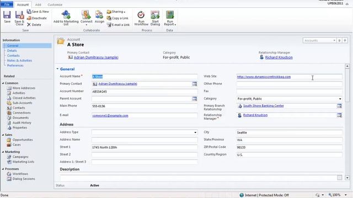Collapse the Marketing group

(x=3, y=152)
